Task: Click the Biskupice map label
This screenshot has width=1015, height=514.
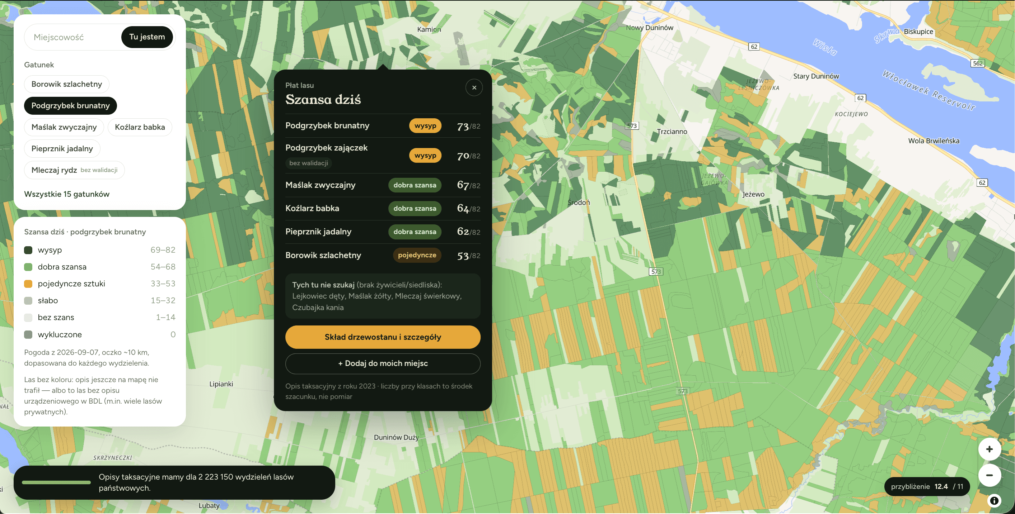Action: click(918, 32)
